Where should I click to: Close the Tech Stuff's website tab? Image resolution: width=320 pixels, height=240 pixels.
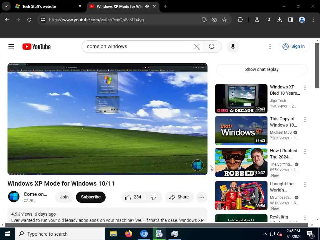tap(80, 6)
